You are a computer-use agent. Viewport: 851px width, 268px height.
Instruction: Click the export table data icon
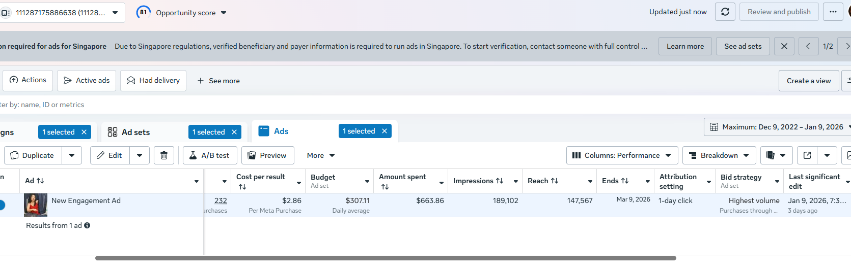point(807,155)
